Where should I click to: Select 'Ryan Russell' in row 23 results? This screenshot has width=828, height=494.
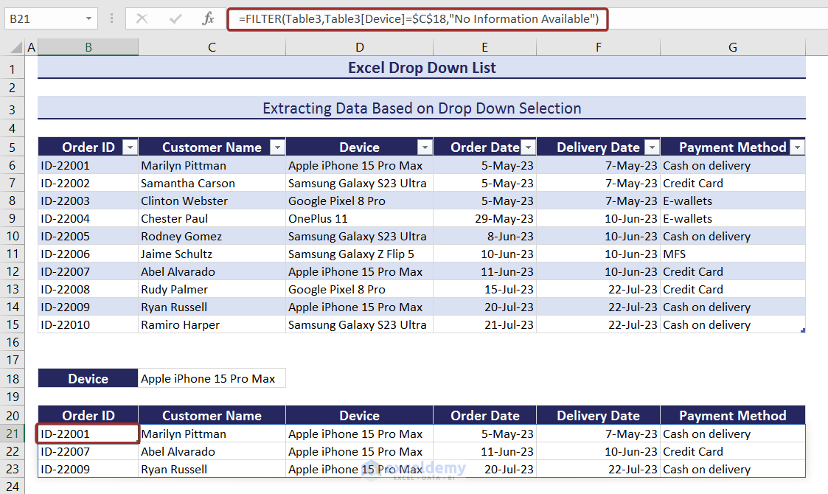coord(212,469)
